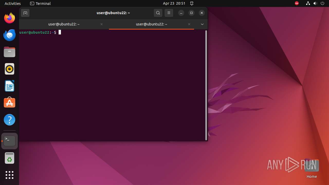
Task: Minimize the Terminal window
Action: [181, 13]
